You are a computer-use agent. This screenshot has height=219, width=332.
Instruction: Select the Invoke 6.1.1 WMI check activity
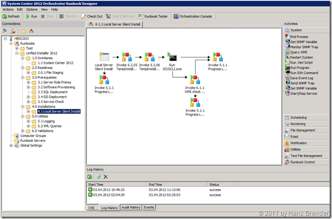tap(195, 80)
